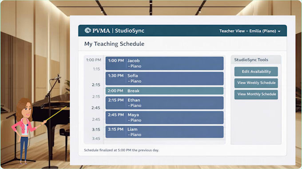Click the StudioSync title in the header

coord(129,31)
